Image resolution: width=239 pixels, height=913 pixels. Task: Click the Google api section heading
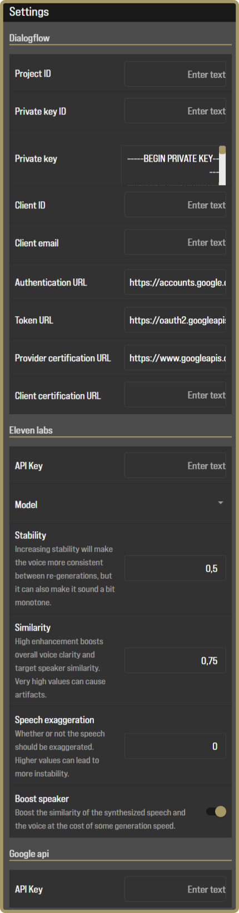click(29, 854)
